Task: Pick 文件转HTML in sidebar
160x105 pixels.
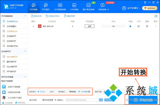Action: [14, 46]
